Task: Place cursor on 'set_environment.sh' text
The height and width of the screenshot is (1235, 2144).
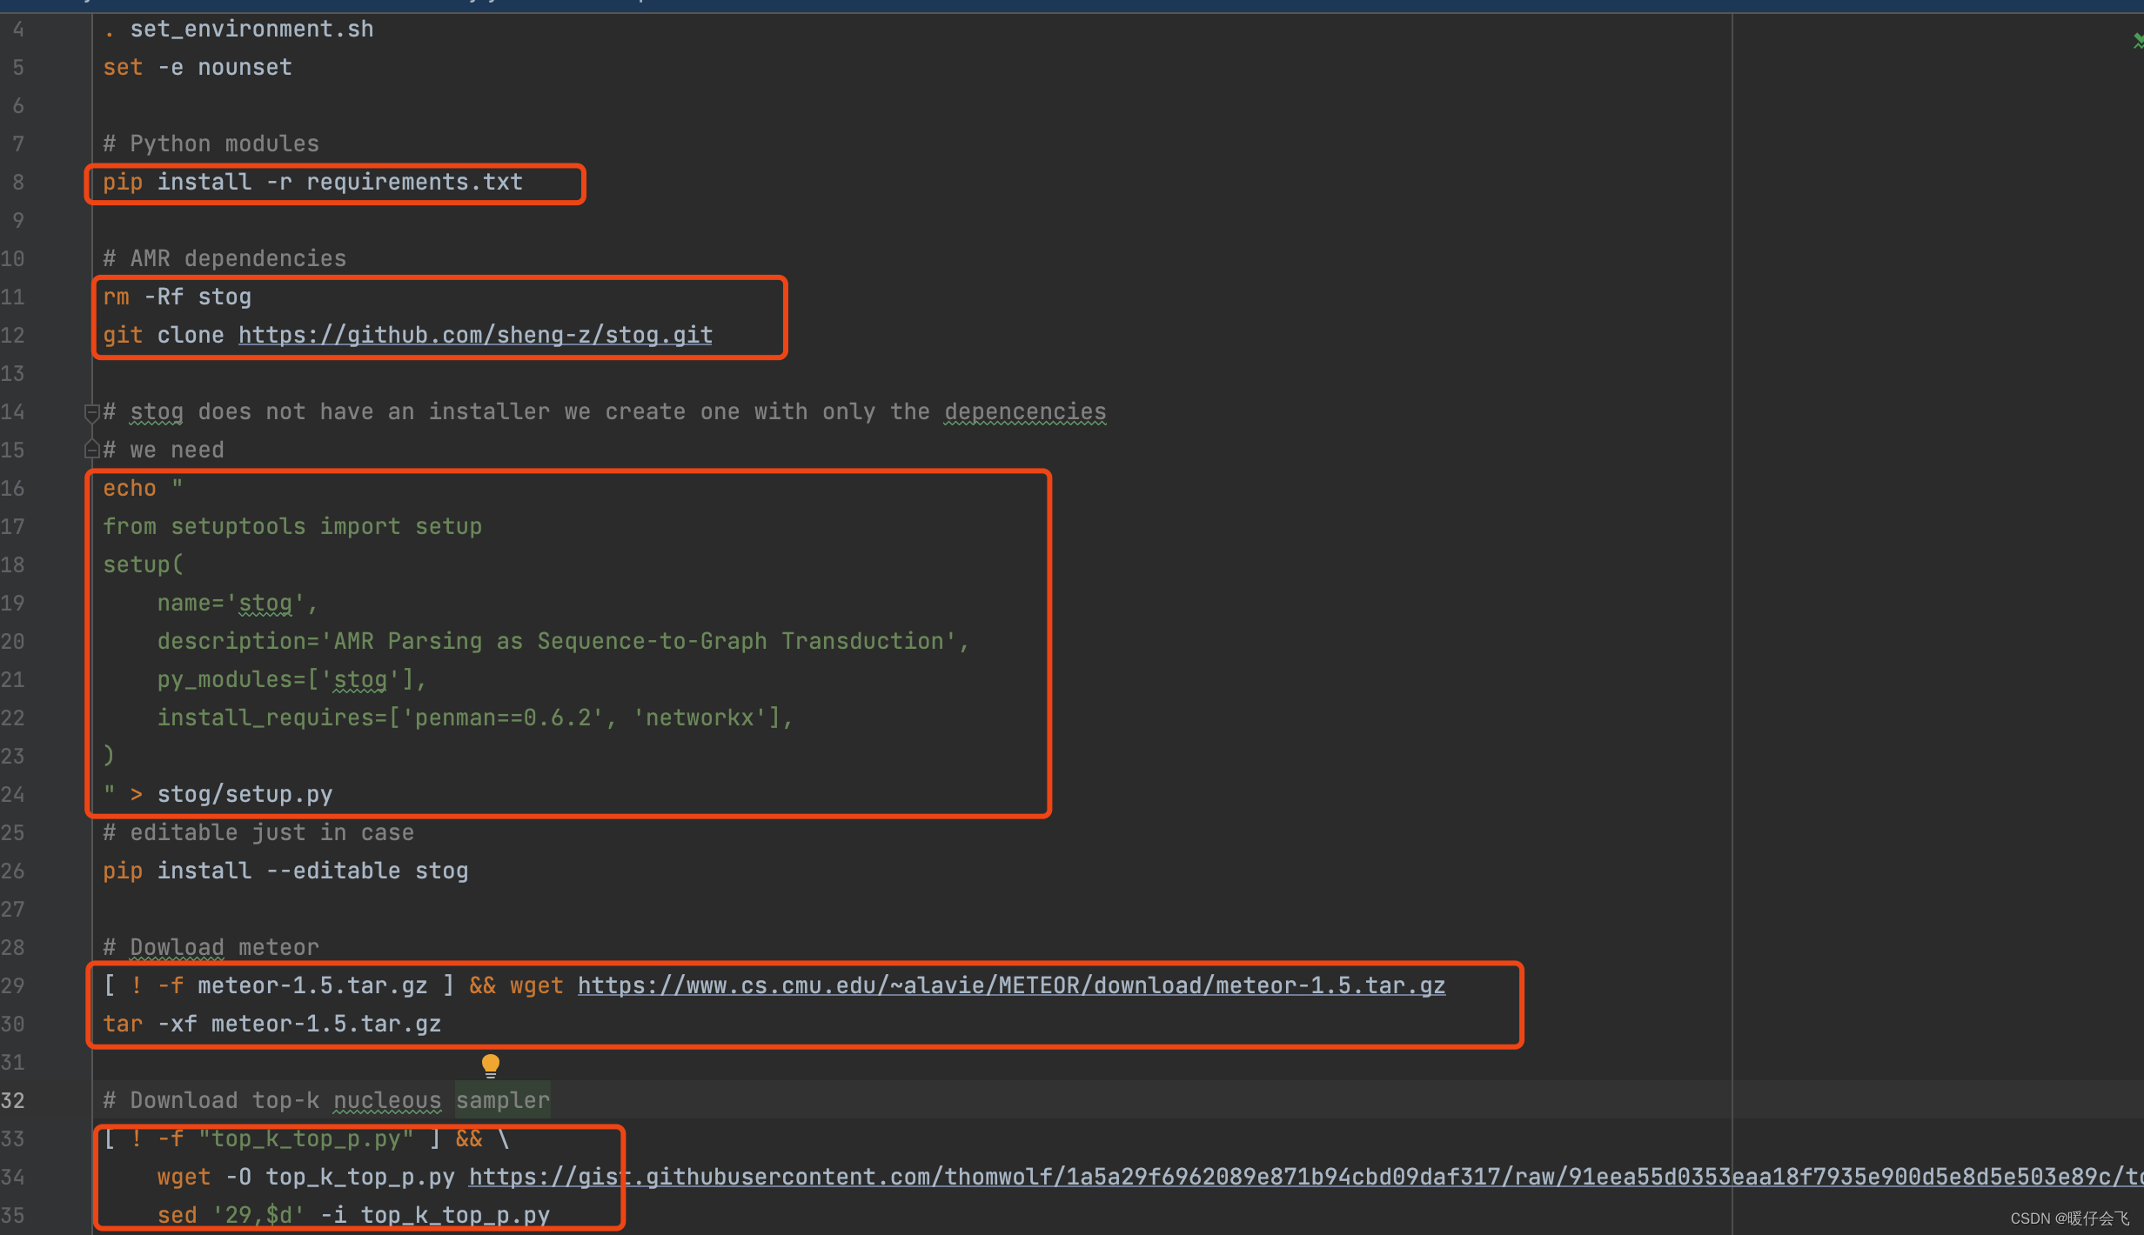Action: (x=251, y=29)
